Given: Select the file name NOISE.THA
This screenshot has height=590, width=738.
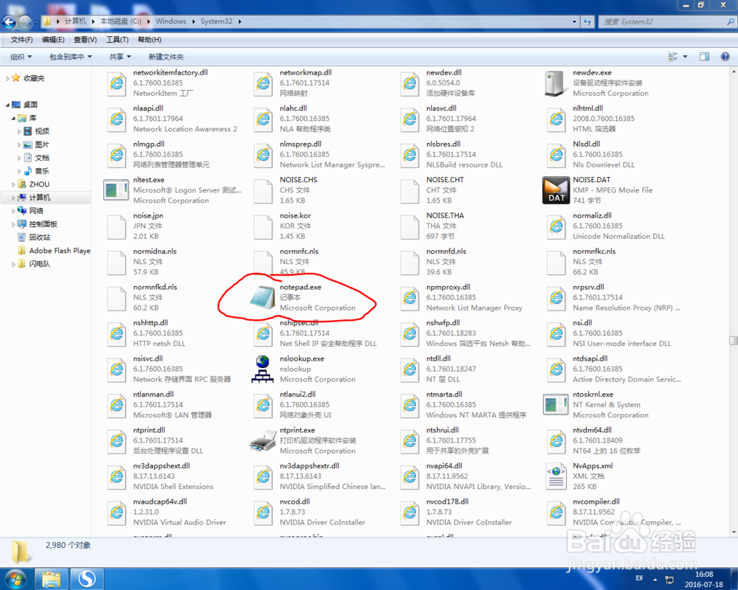Looking at the screenshot, I should (445, 215).
